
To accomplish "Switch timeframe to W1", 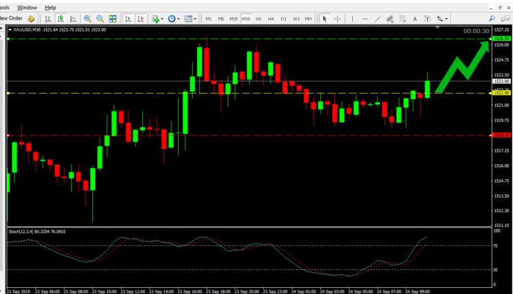I will coord(296,19).
